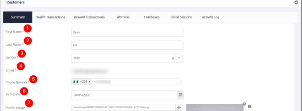The width and height of the screenshot is (302, 111).
Task: Select the Purchases tab
Action: click(152, 17)
